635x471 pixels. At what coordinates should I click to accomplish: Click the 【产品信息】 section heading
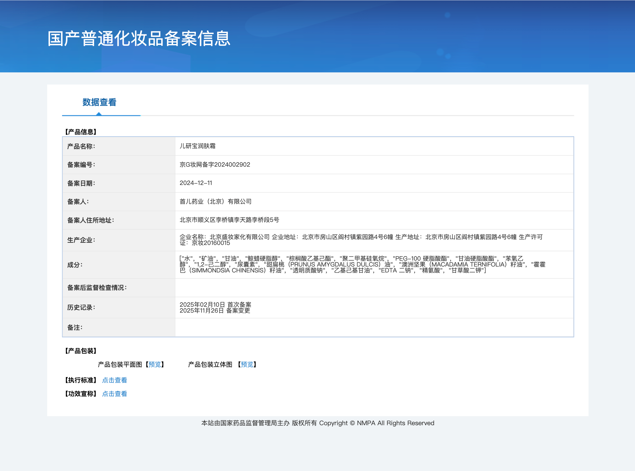tap(81, 132)
